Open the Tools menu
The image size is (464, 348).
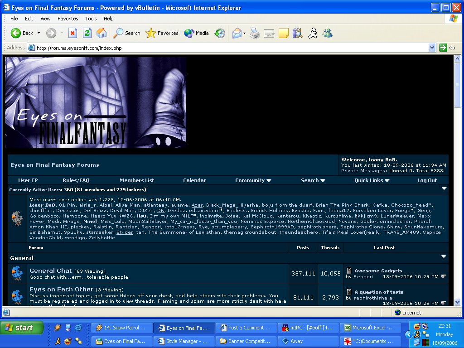click(x=91, y=19)
